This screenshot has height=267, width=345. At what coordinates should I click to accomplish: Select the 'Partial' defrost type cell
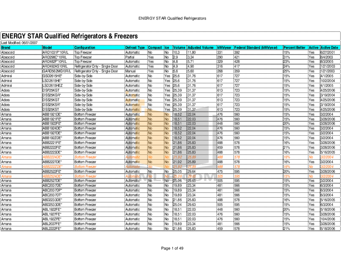pyautogui.click(x=129, y=57)
